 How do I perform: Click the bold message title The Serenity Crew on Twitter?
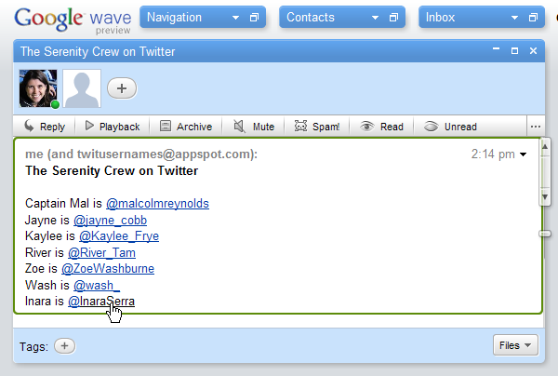click(x=112, y=170)
